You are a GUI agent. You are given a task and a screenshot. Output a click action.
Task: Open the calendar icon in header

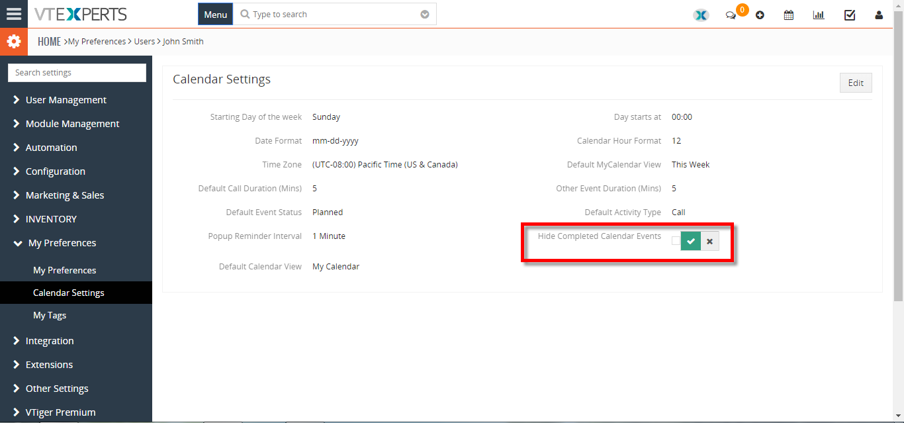coord(789,15)
